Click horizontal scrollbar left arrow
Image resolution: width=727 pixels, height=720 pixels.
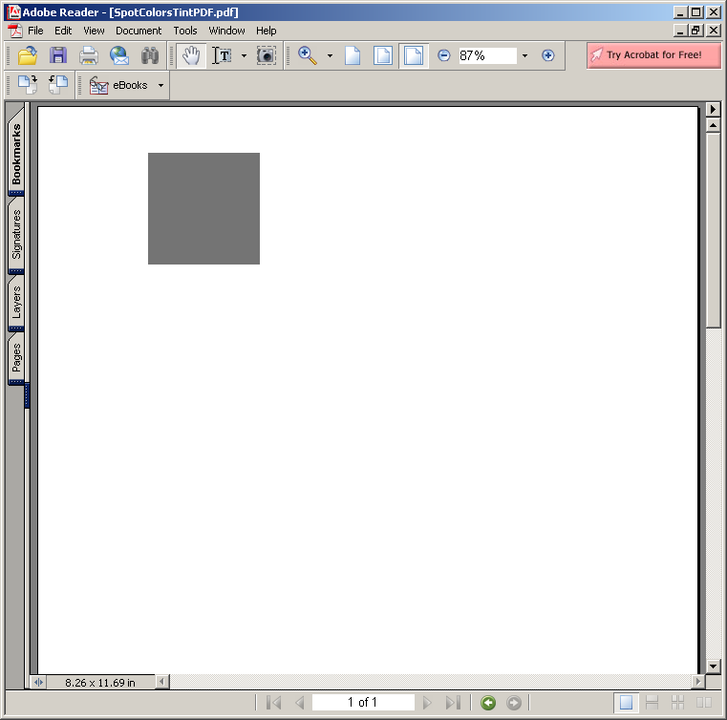coord(161,682)
